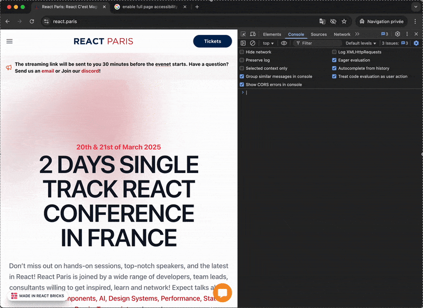Click the megaphone announcement icon
423x308 pixels.
click(x=9, y=67)
